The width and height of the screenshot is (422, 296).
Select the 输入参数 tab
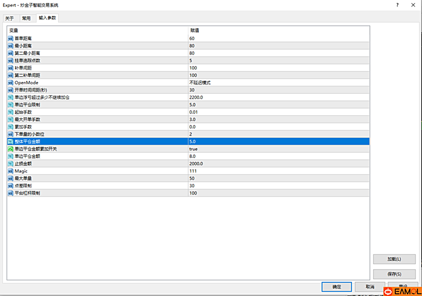point(47,18)
